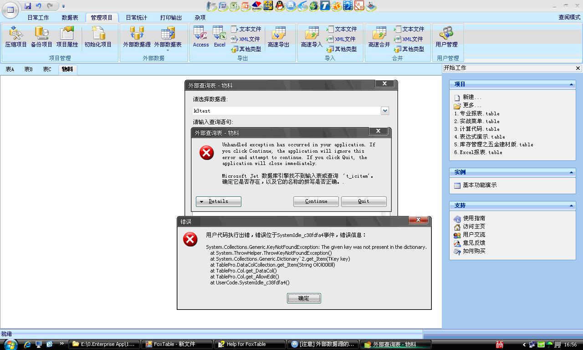583x350 pixels.
Task: Click 文本文件 in the 合并 group
Action: 409,29
